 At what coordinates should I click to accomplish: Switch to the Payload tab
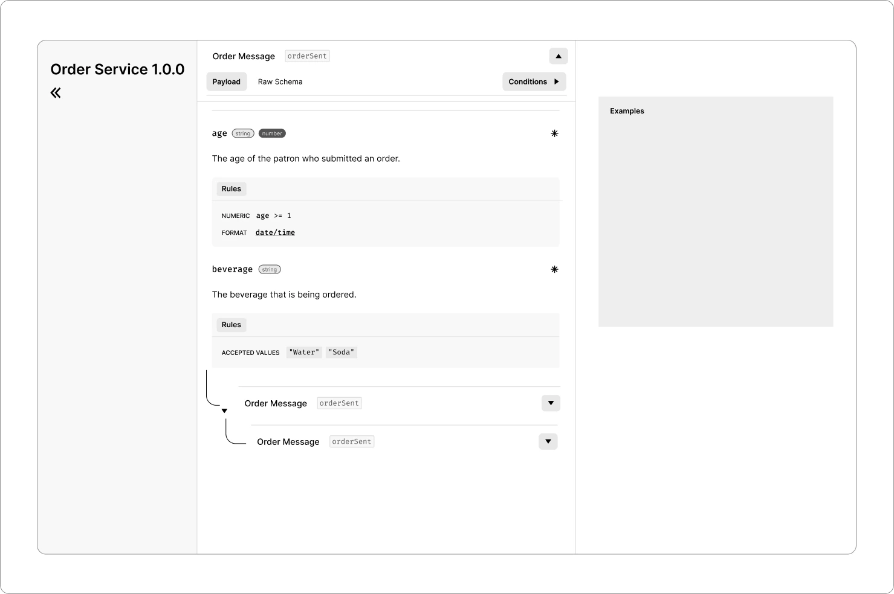pyautogui.click(x=227, y=81)
